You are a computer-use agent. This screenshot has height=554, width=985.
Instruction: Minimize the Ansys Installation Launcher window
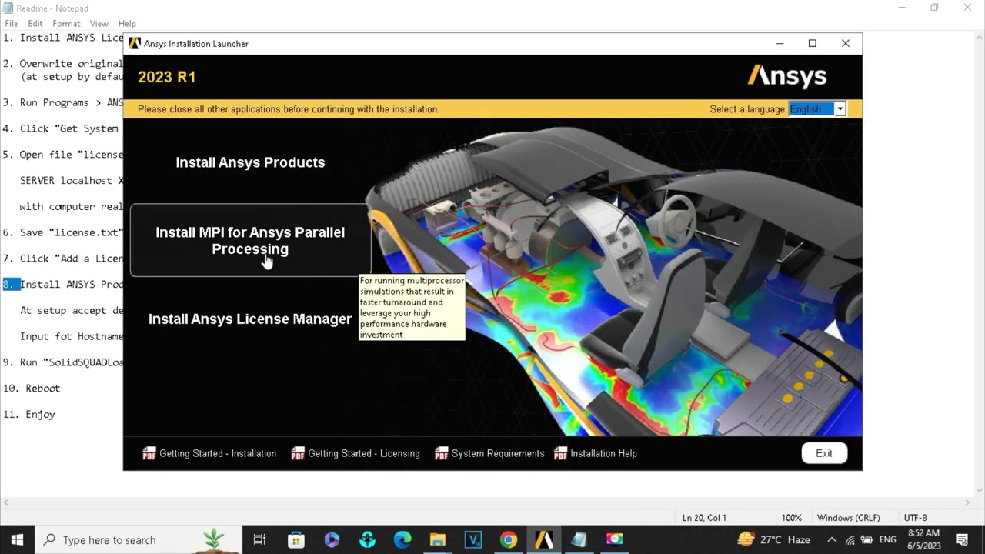click(780, 44)
